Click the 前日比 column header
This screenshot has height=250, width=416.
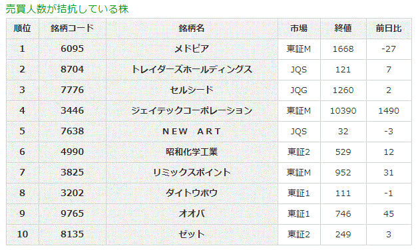click(x=389, y=28)
